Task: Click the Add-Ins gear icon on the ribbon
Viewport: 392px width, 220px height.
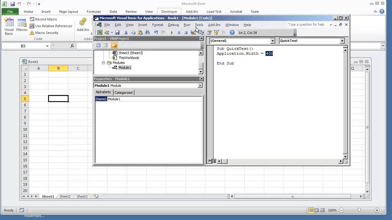Action: [83, 22]
